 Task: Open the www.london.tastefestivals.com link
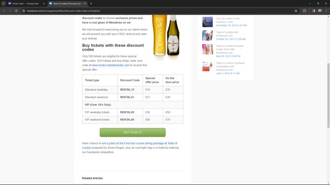pyautogui.click(x=110, y=65)
